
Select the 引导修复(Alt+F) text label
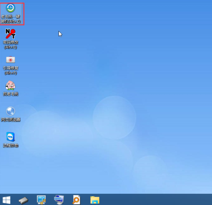point(11,70)
